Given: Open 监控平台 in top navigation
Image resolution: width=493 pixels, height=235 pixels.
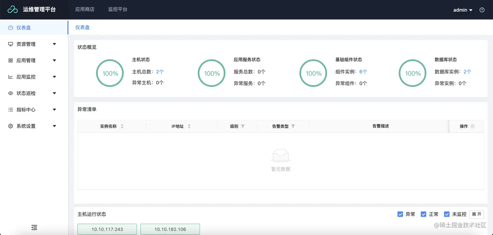Looking at the screenshot, I should [x=118, y=9].
